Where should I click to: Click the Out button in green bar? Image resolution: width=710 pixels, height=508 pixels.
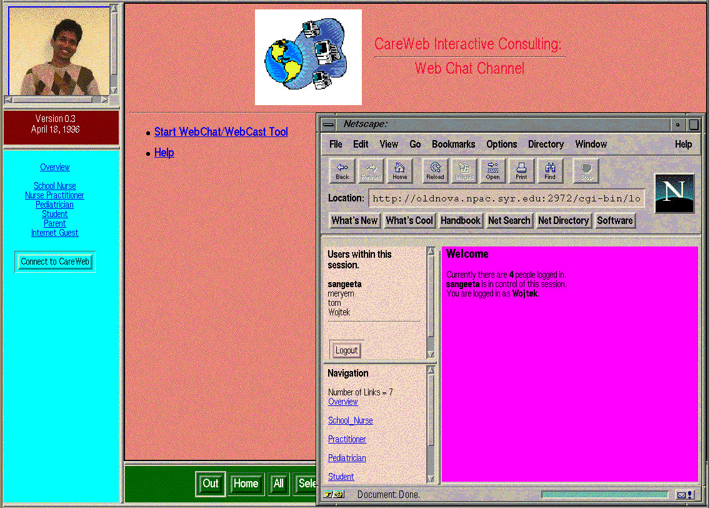[x=211, y=484]
